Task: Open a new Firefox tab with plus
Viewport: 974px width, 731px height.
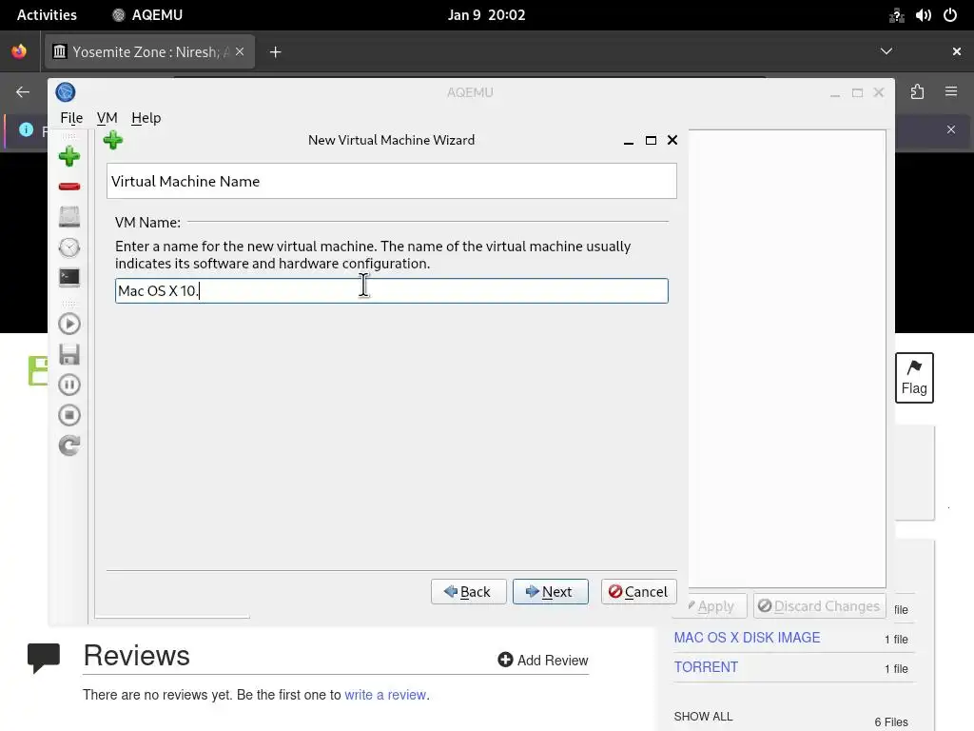Action: pyautogui.click(x=275, y=52)
